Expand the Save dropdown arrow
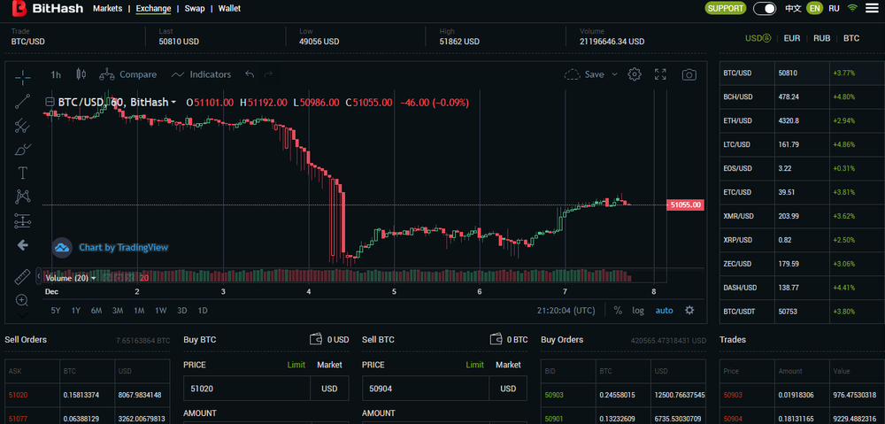885x424 pixels. click(615, 74)
